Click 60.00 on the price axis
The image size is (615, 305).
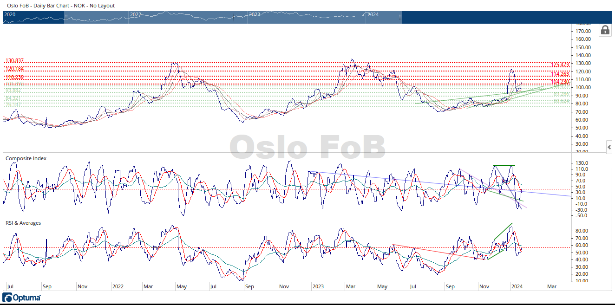[x=583, y=120]
